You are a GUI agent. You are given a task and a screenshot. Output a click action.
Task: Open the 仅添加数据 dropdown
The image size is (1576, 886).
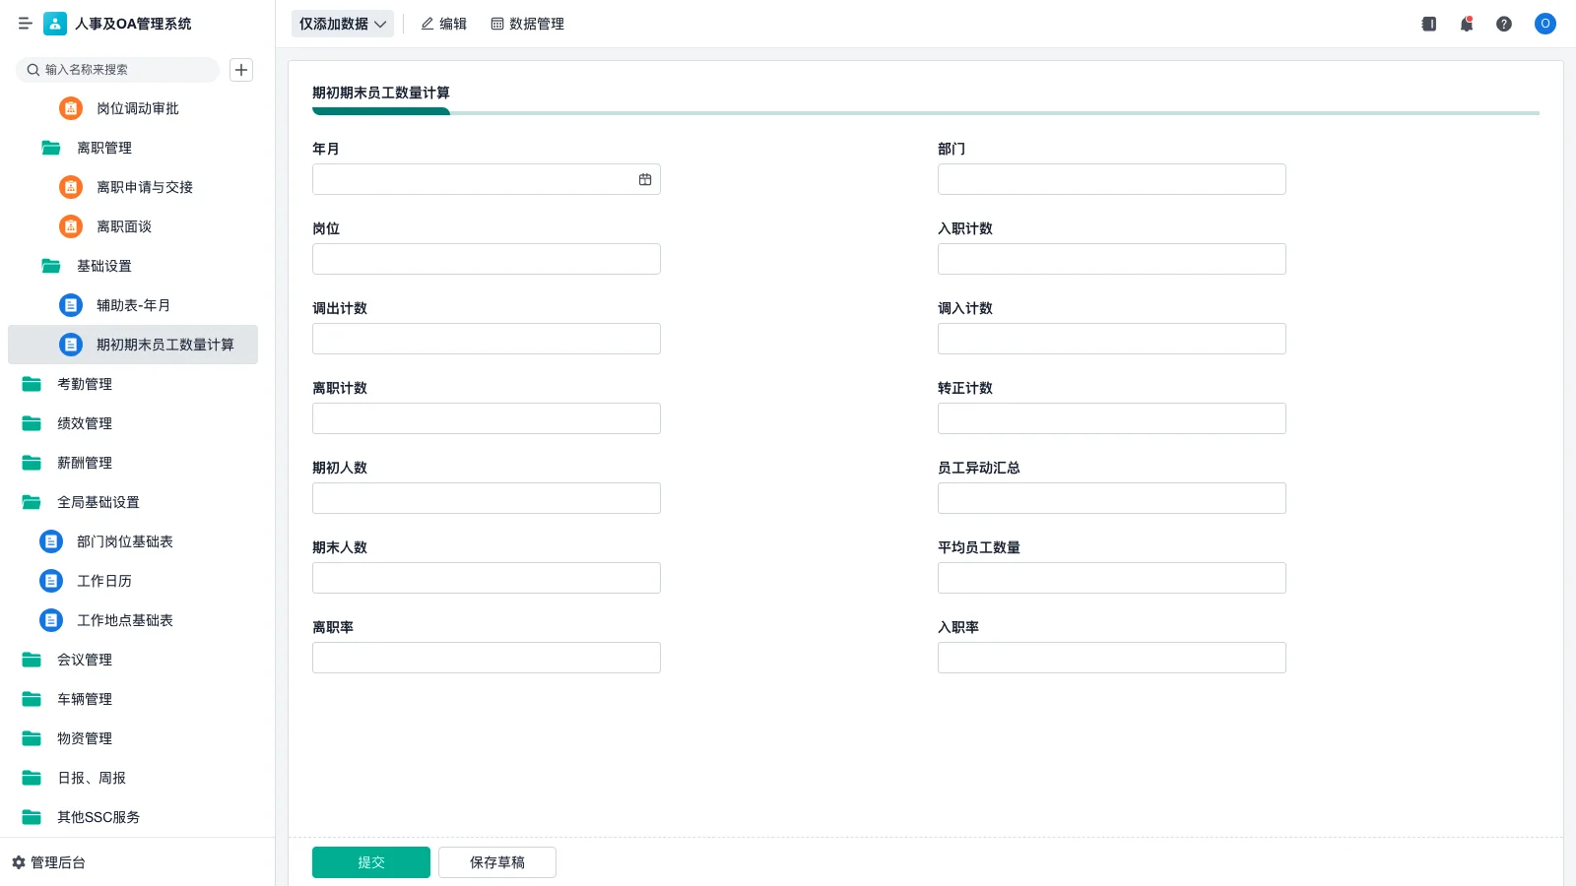(x=342, y=24)
